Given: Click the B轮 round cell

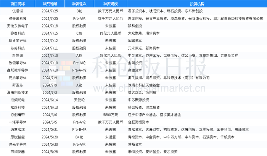Looking at the screenshot, I should pyautogui.click(x=79, y=11).
